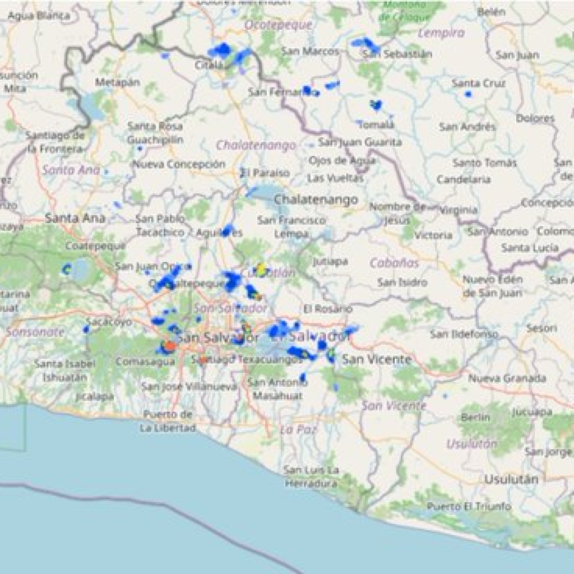This screenshot has height=574, width=574.
Task: Click the Sonsonate department label
Action: tap(35, 332)
